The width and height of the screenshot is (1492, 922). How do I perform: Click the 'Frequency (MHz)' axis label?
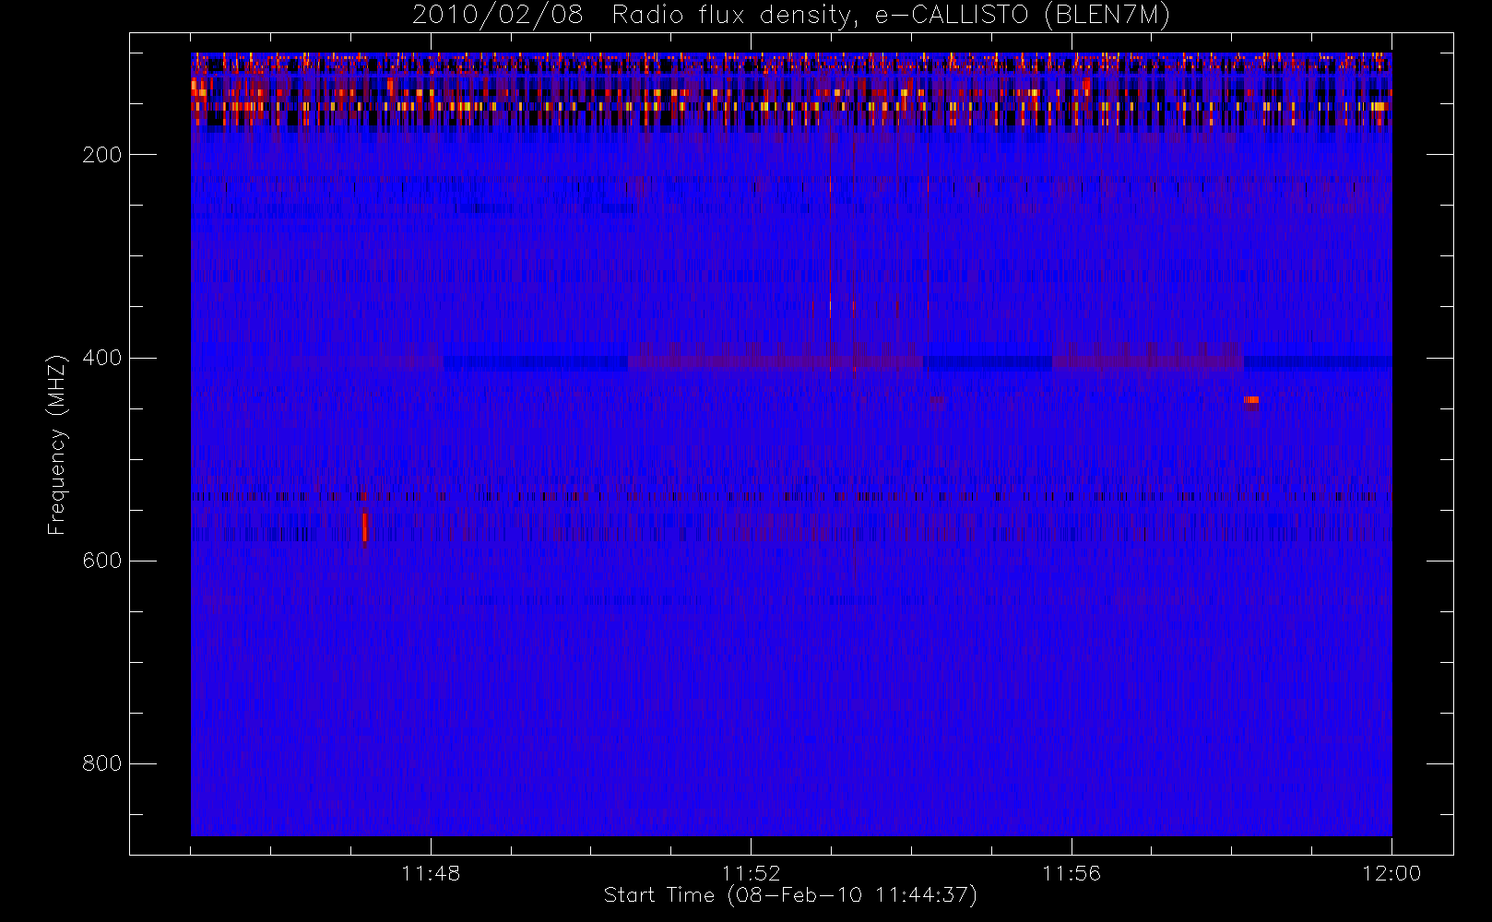(57, 444)
